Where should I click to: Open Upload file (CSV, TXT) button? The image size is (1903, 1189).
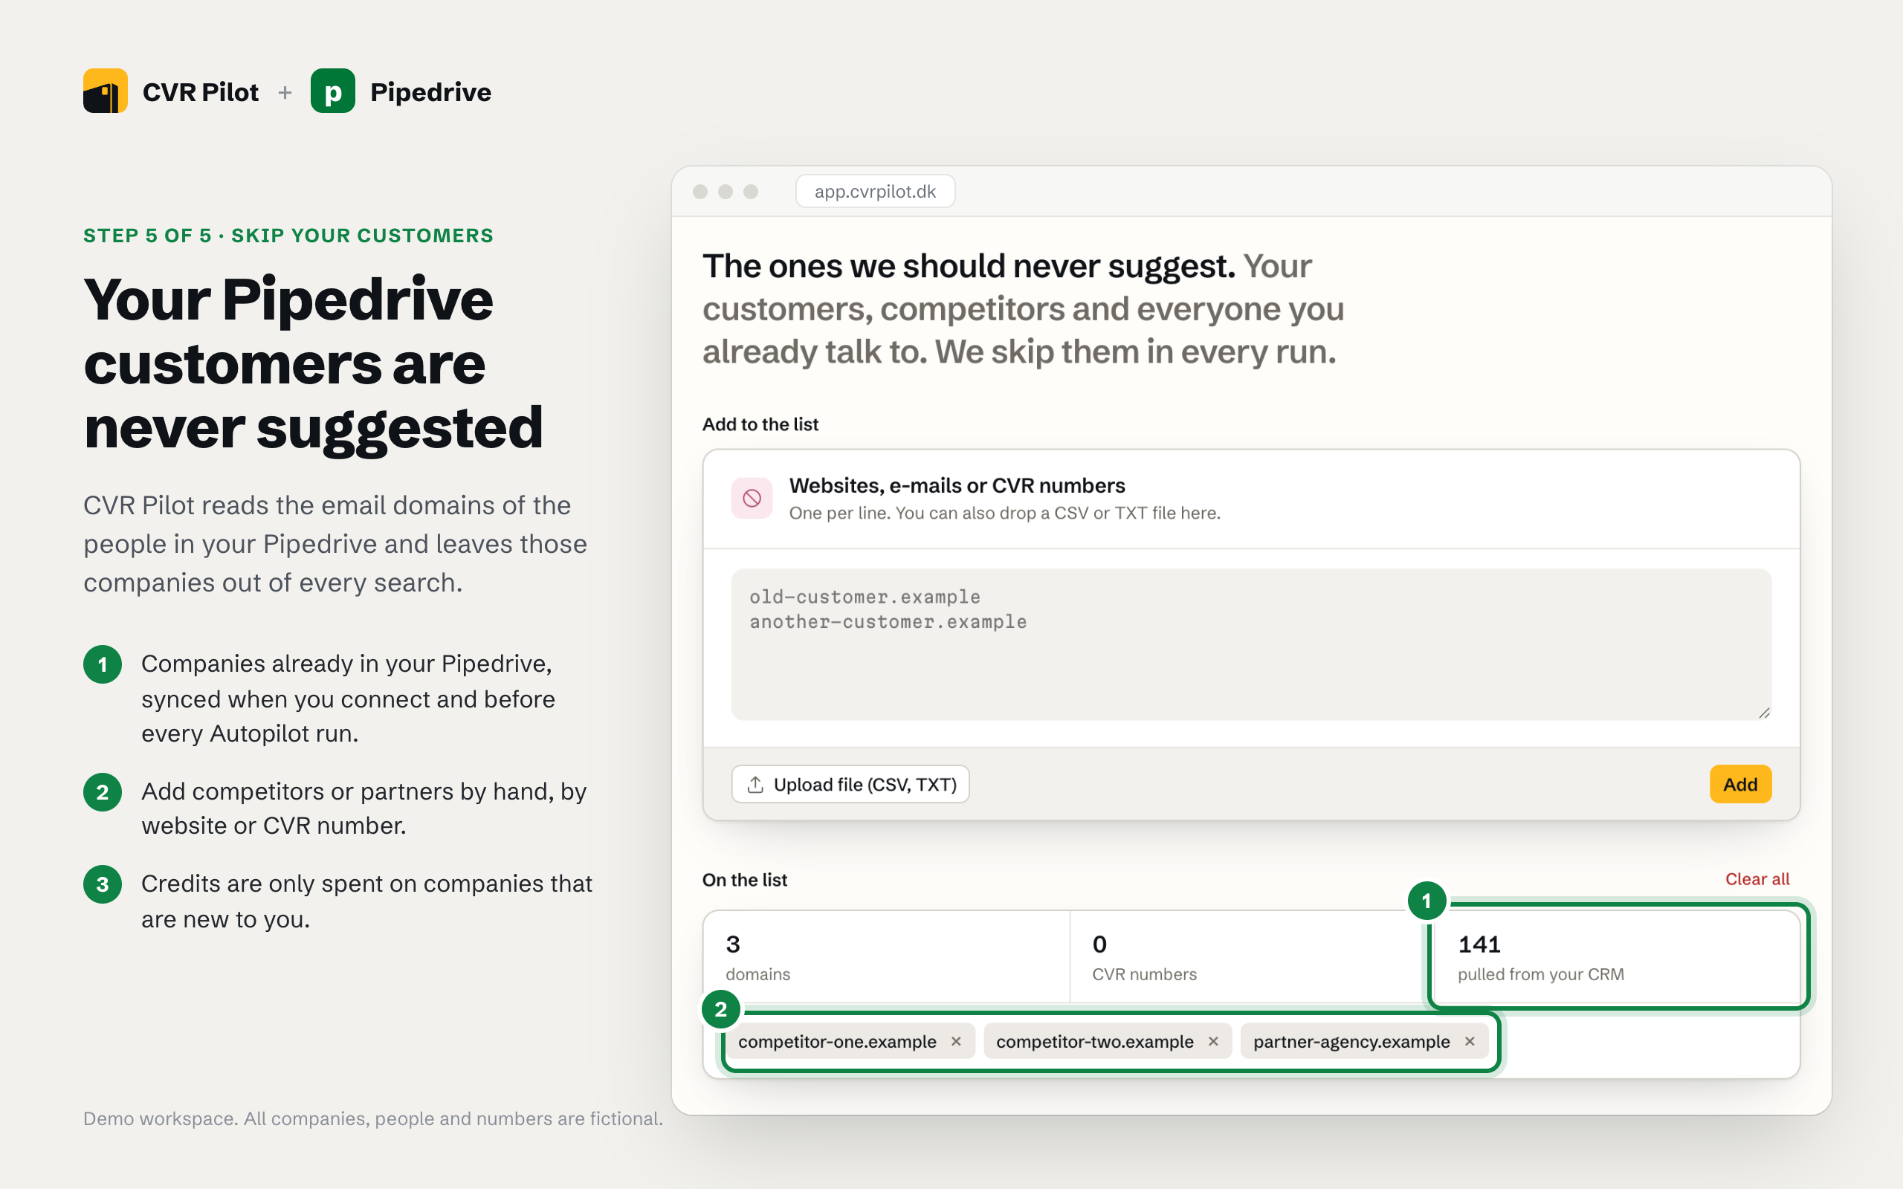(x=850, y=784)
